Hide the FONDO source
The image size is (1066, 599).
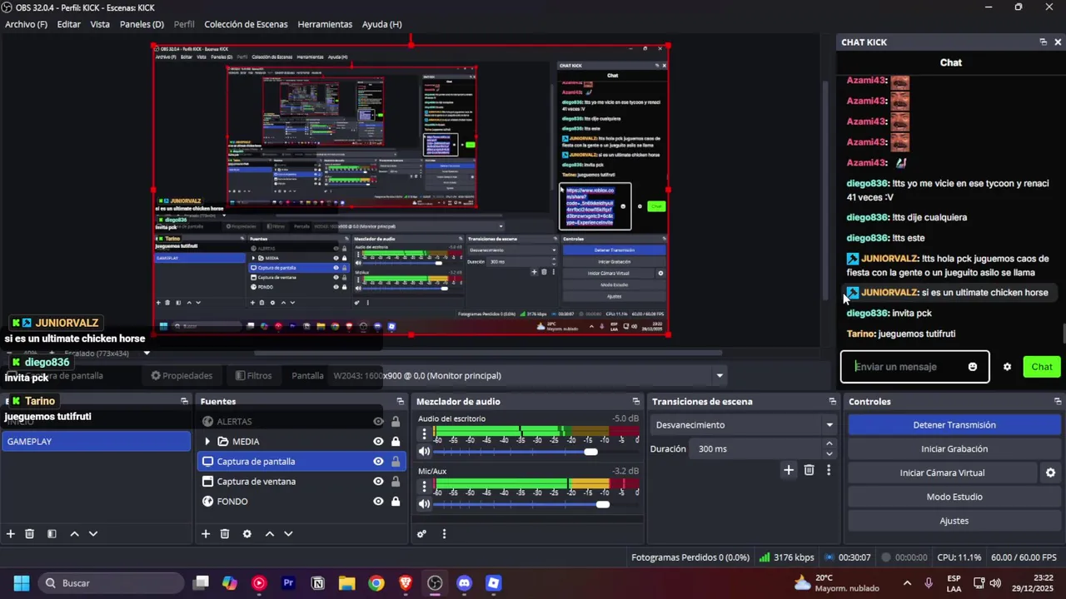coord(378,502)
